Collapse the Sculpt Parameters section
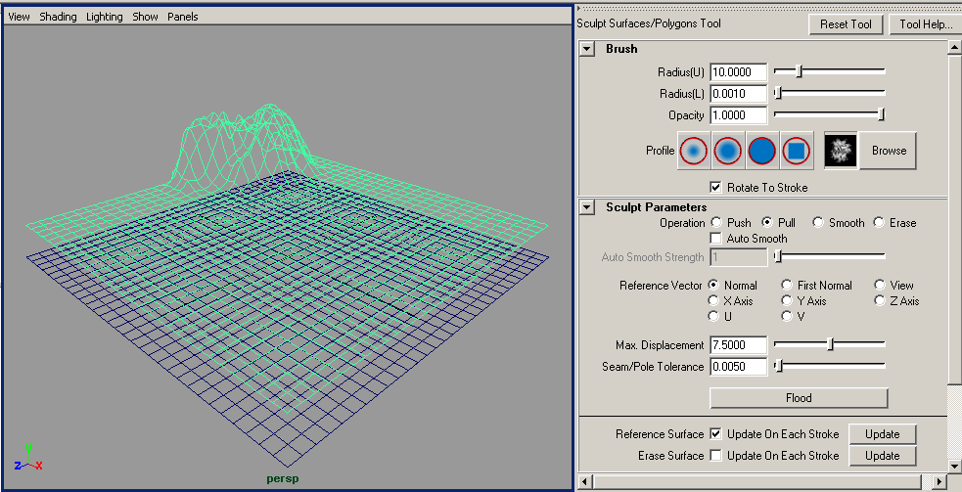This screenshot has height=492, width=962. [x=586, y=207]
